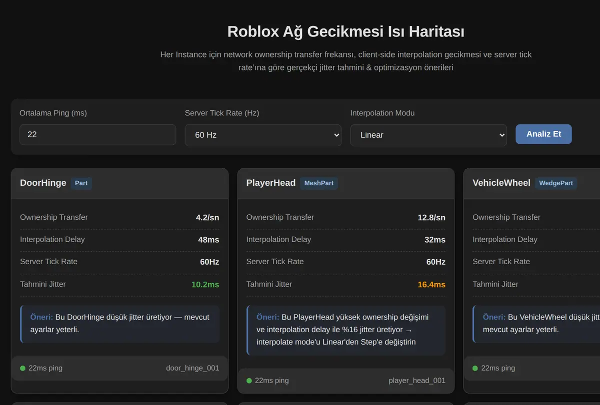Click the 4.2/sn ownership transfer value
Image resolution: width=600 pixels, height=405 pixels.
coord(207,217)
